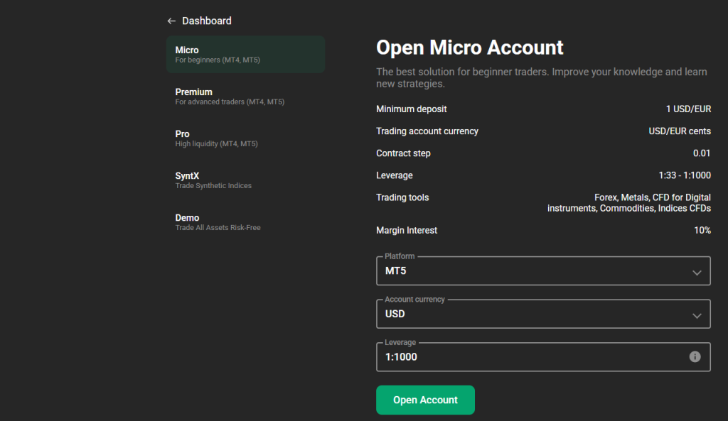Image resolution: width=728 pixels, height=421 pixels.
Task: Click the 1:1000 leverage input field
Action: [498, 356]
